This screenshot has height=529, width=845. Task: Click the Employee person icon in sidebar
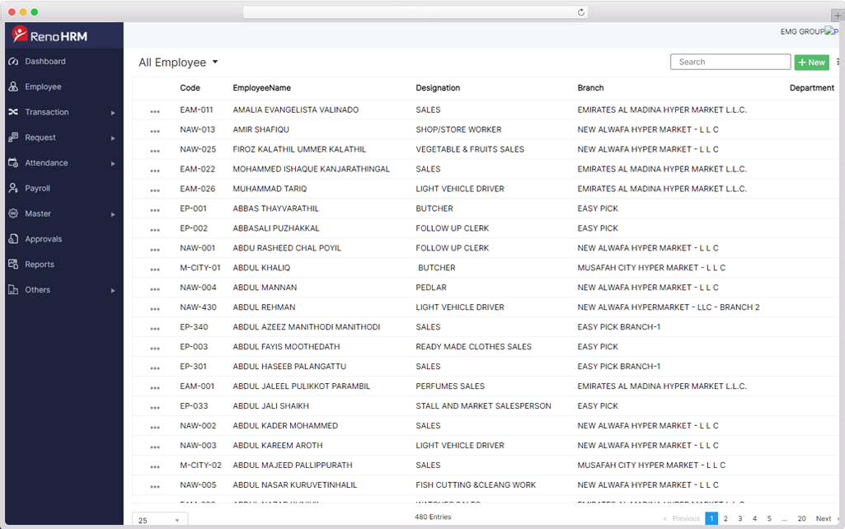pyautogui.click(x=13, y=87)
